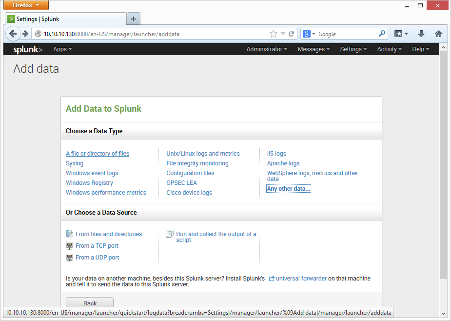This screenshot has height=321, width=451.
Task: Click the browser Back arrow button
Action: [13, 34]
